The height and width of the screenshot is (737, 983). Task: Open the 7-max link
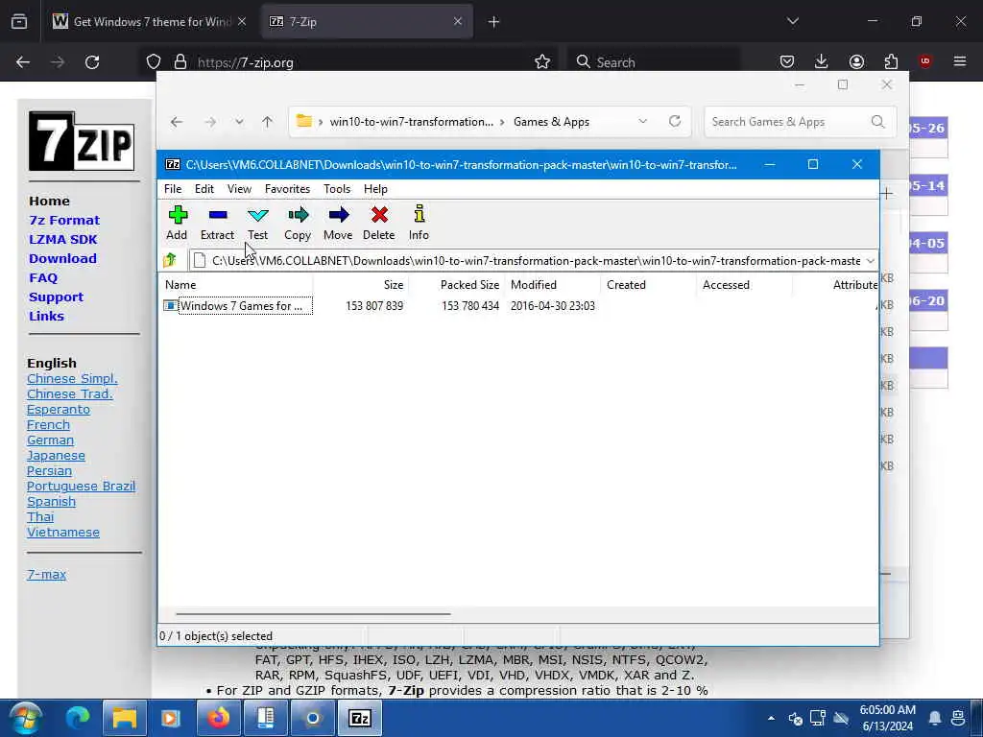(46, 574)
